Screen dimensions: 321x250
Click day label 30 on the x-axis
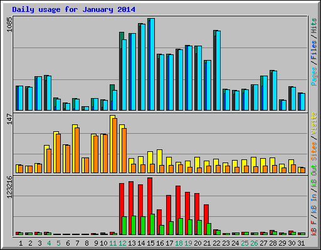pos(292,243)
